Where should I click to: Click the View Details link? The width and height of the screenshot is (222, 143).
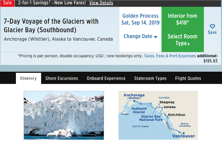tap(101, 3)
